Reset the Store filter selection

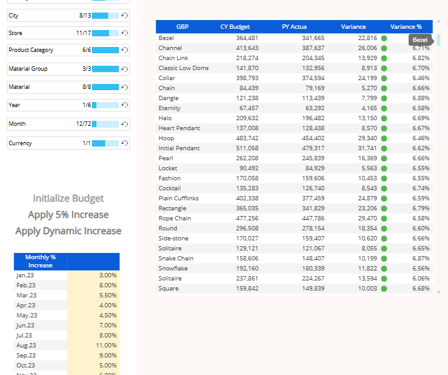coord(125,33)
